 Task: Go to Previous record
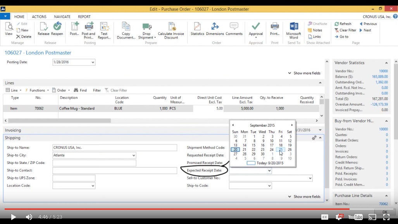(368, 24)
